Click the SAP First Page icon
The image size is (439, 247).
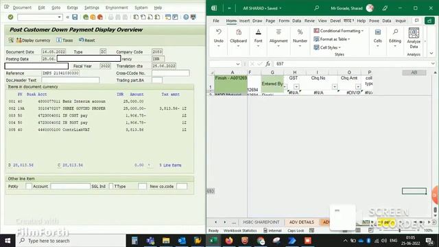[x=136, y=17]
